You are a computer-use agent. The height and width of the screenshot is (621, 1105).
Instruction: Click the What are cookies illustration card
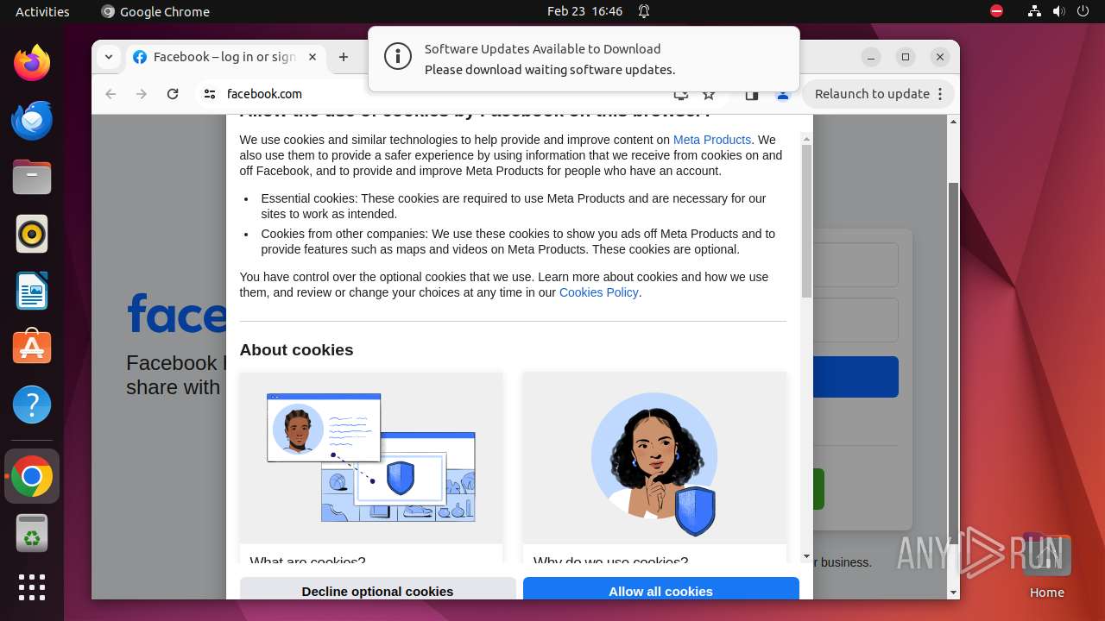tap(371, 457)
